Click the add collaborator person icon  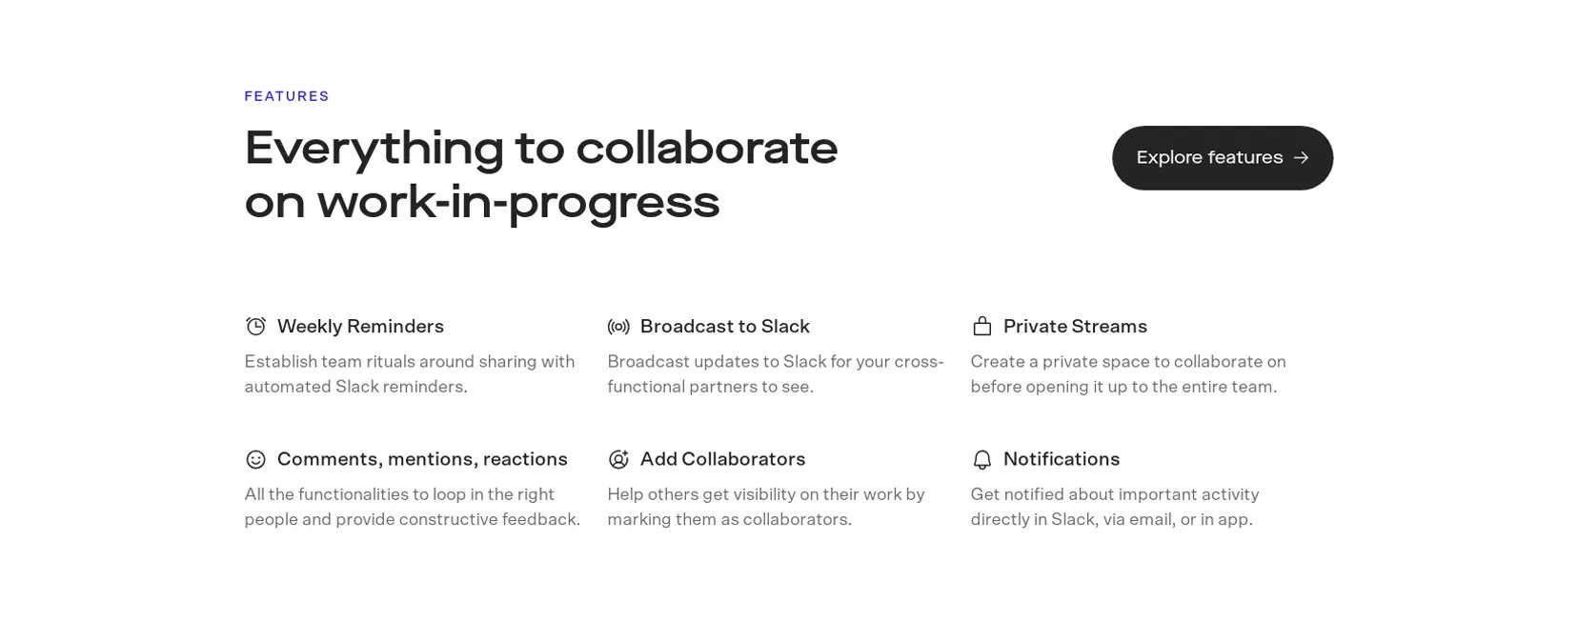(618, 459)
